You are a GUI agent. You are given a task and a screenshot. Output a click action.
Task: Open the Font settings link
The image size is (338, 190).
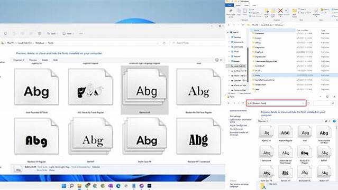pos(235,116)
